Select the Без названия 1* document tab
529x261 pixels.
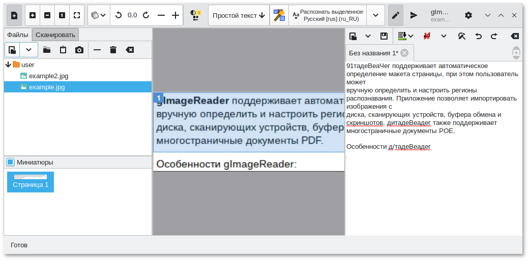tap(373, 53)
